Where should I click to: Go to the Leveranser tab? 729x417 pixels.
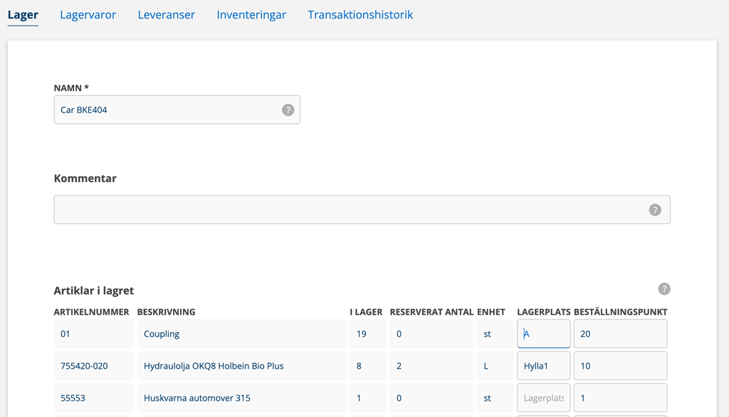pyautogui.click(x=166, y=15)
